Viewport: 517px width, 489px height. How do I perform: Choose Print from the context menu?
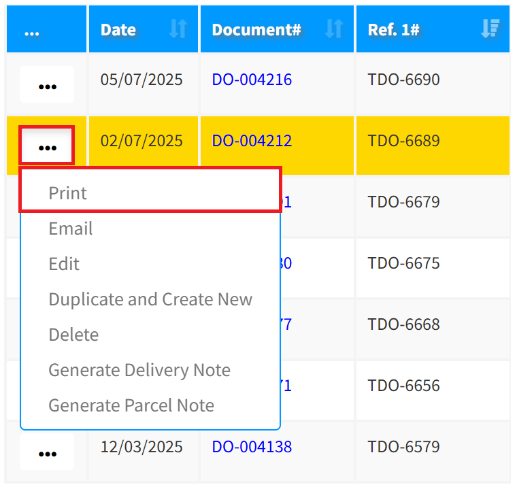point(68,193)
